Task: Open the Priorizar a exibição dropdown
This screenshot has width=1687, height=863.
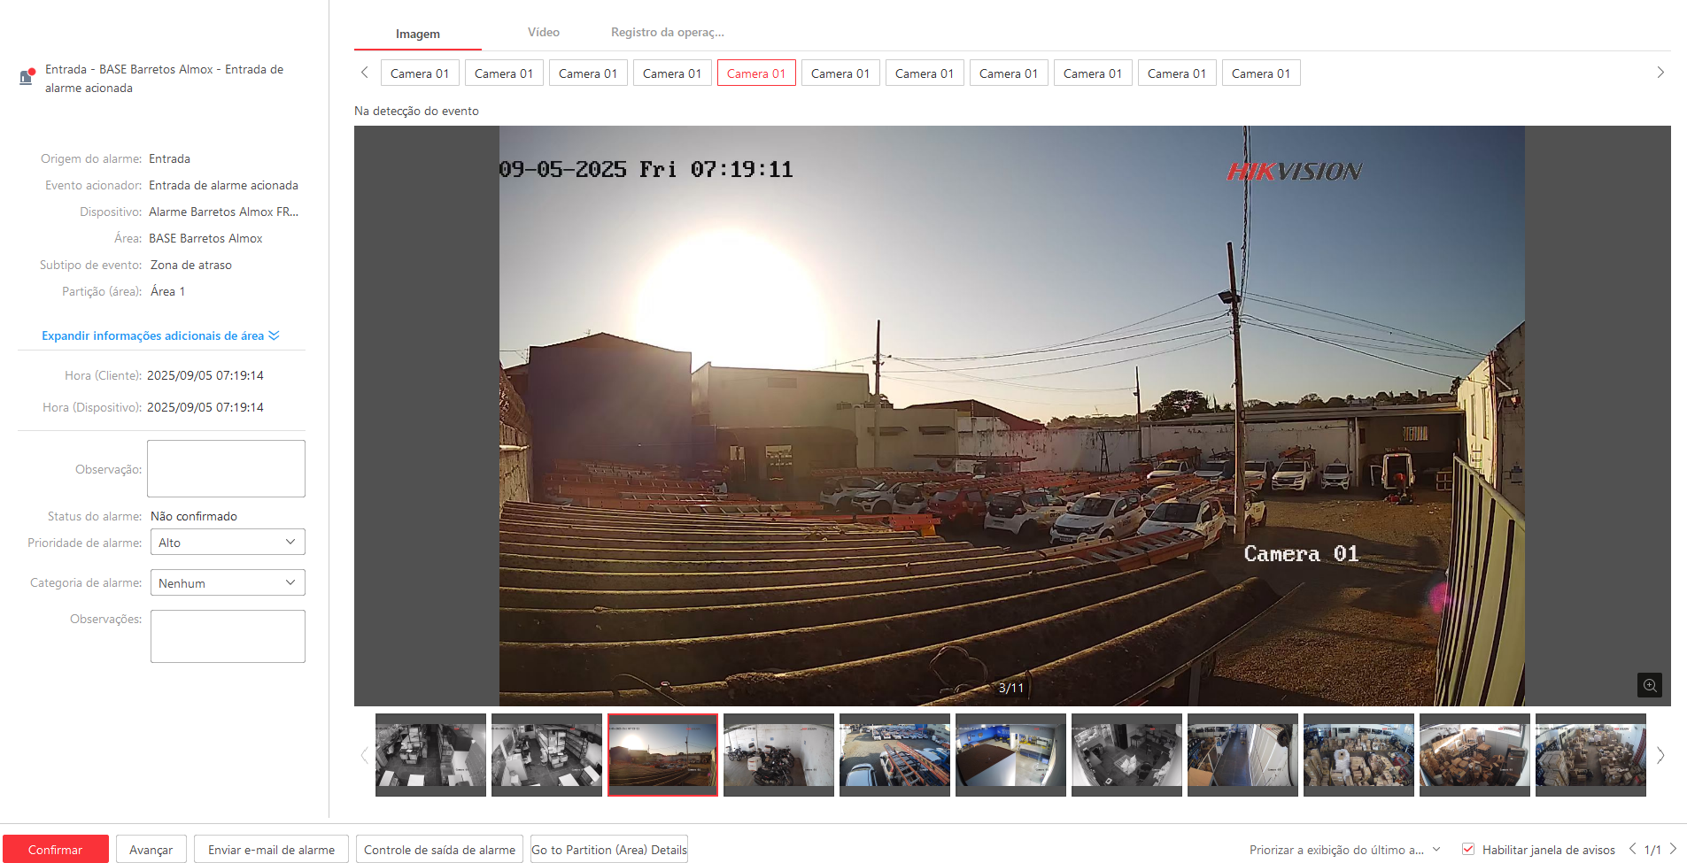Action: (1344, 850)
